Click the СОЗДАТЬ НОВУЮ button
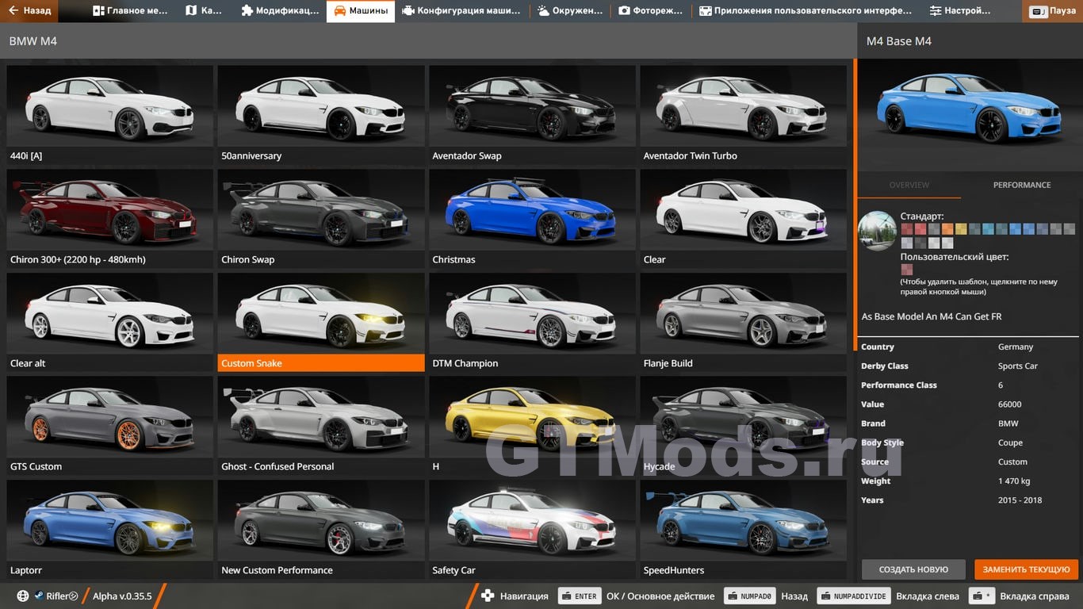 tap(913, 569)
